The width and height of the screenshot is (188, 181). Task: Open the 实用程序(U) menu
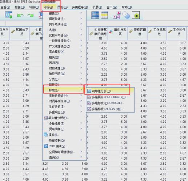[80, 7]
